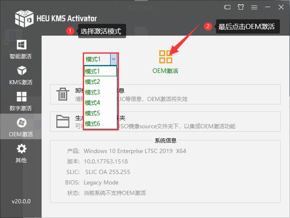290x218 pixels.
Task: Click the tag icon in title bar
Action: (x=227, y=7)
